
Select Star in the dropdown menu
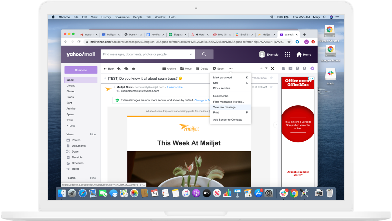[230, 83]
